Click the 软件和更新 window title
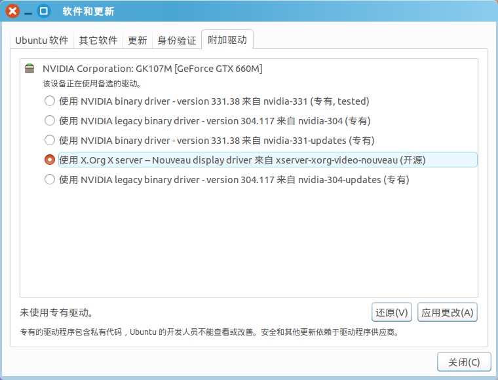 pyautogui.click(x=88, y=11)
